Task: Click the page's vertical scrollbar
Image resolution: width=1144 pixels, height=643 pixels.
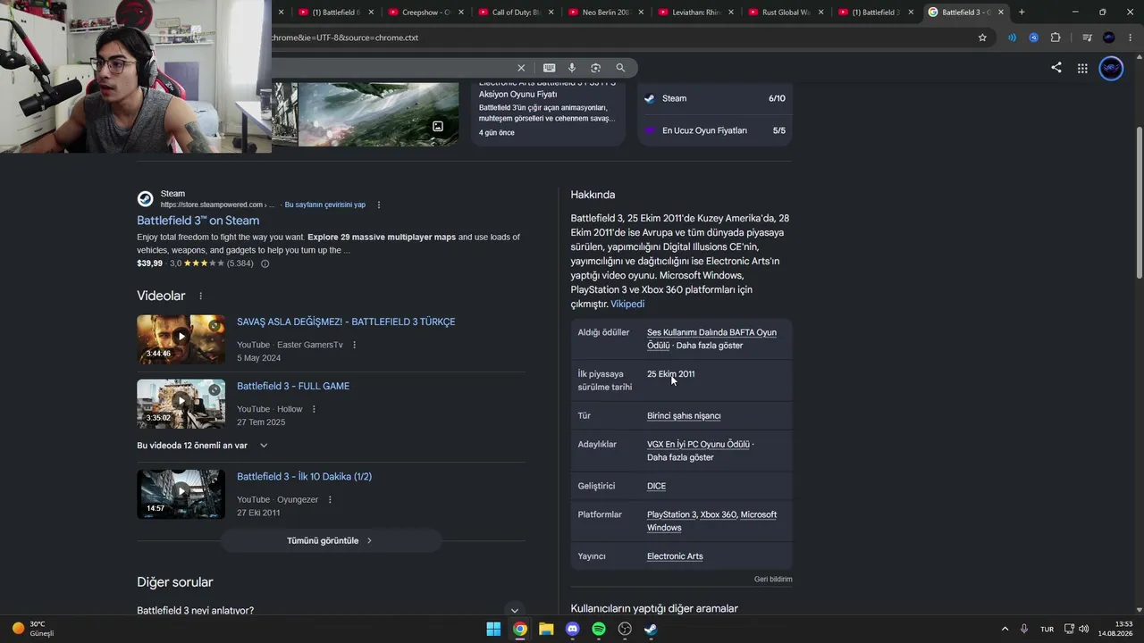Action: 1139,203
